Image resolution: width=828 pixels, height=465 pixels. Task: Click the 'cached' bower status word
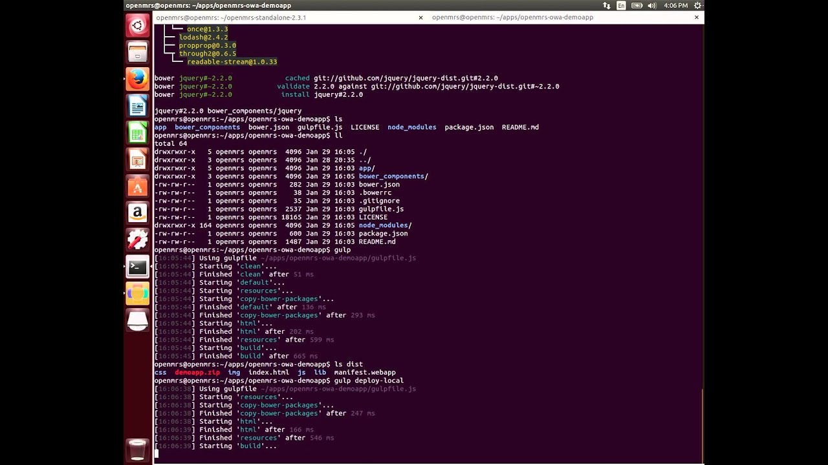[x=297, y=78]
